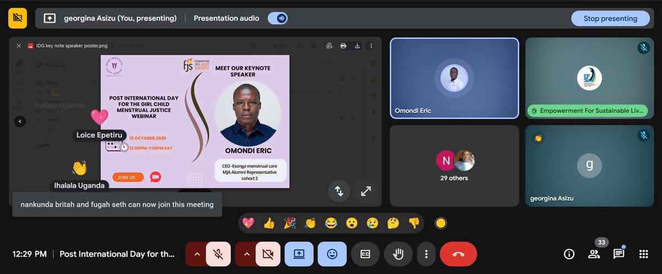Send laughing with tears reaction
This screenshot has height=274, width=662.
tap(330, 223)
